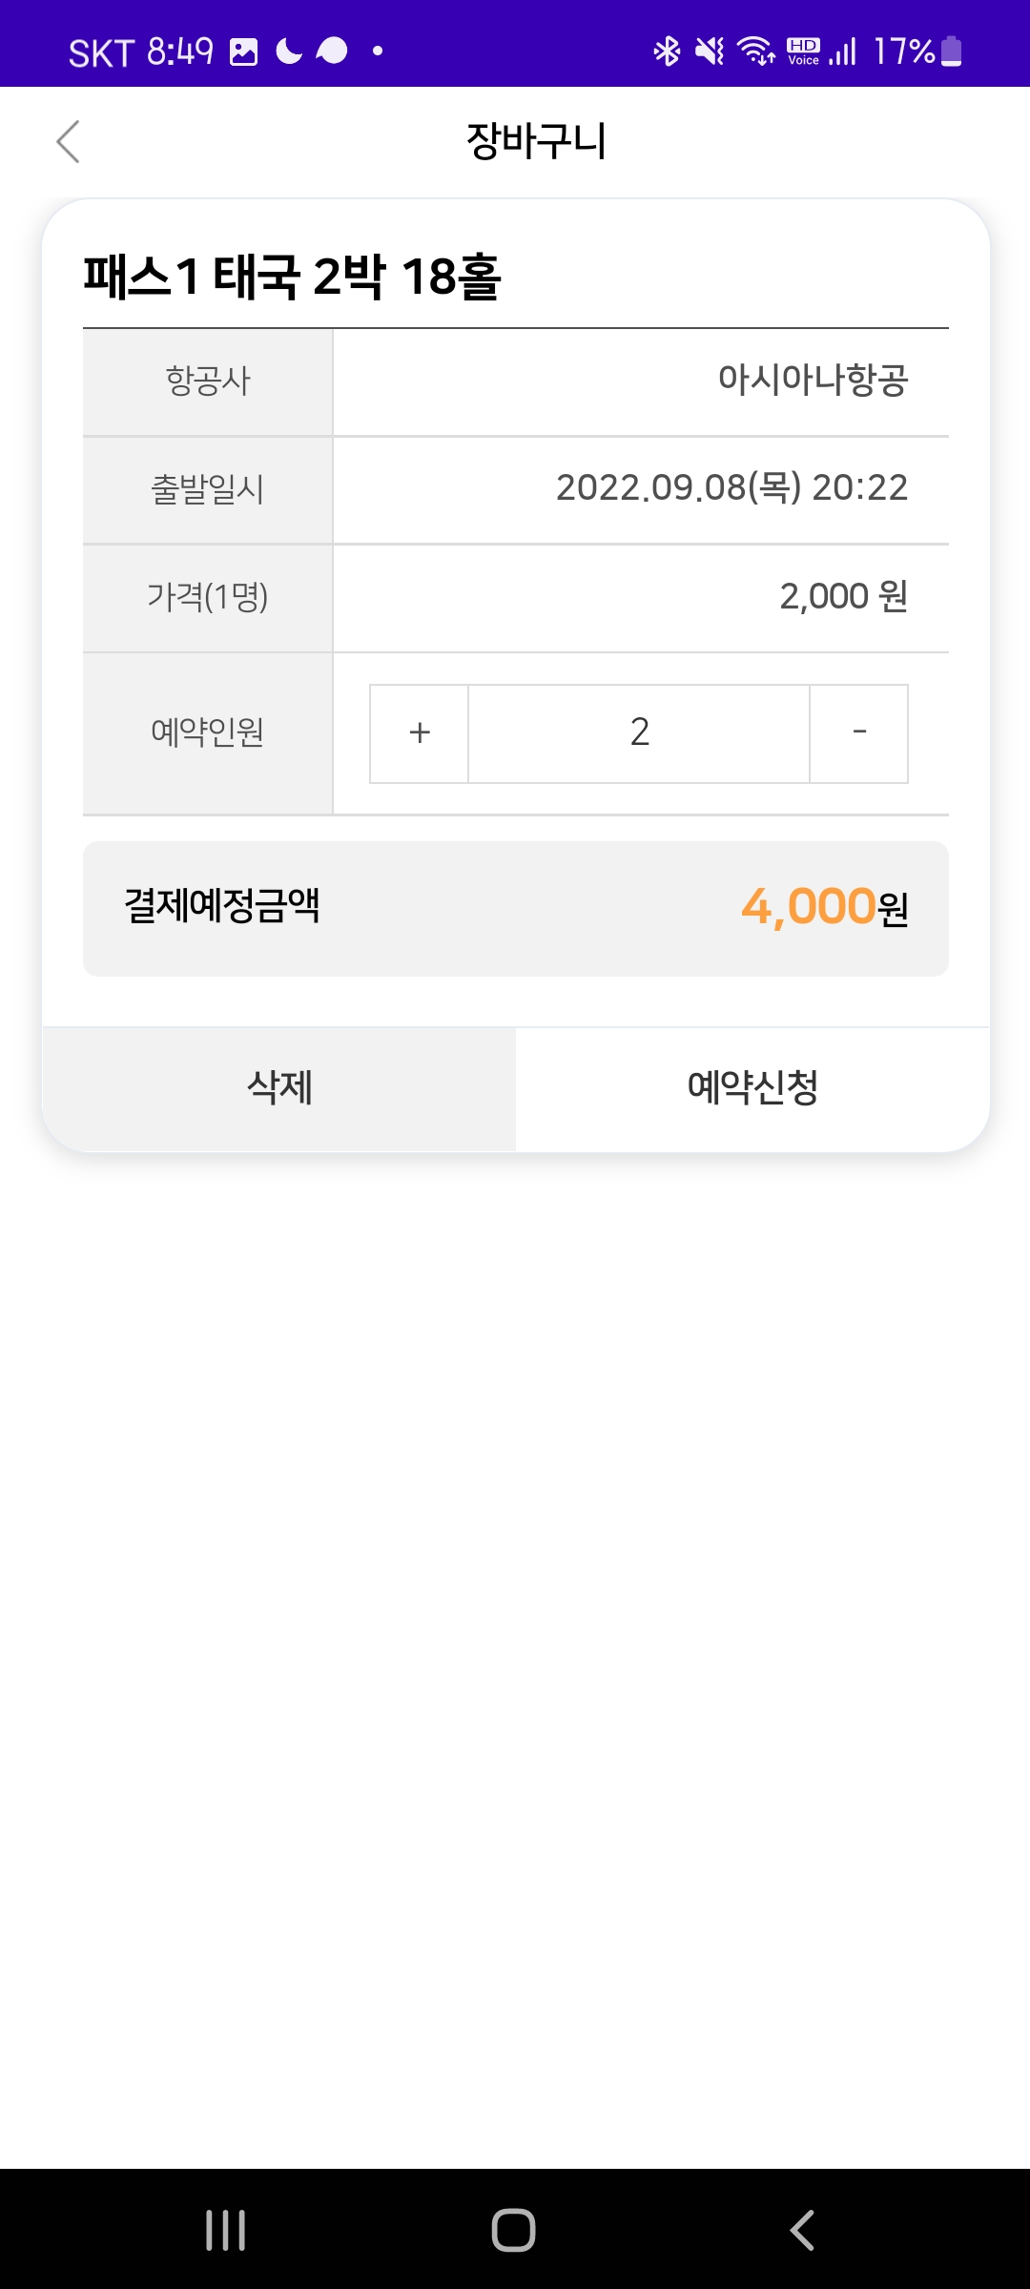Tap the reservation quantity field showing 2
Screen dimensions: 1030x2289
click(639, 733)
